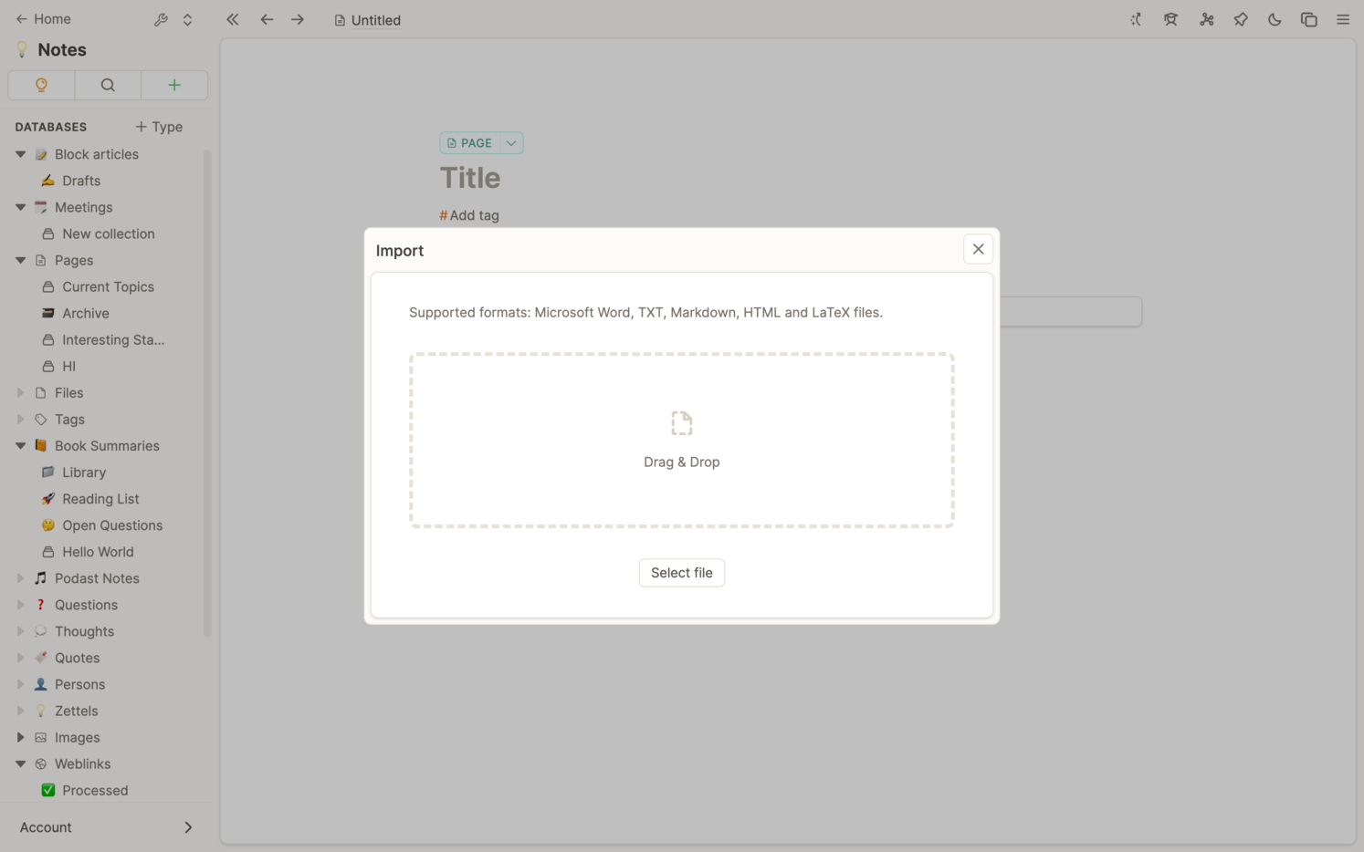Viewport: 1364px width, 852px height.
Task: Close the Import dialog
Action: 978,249
